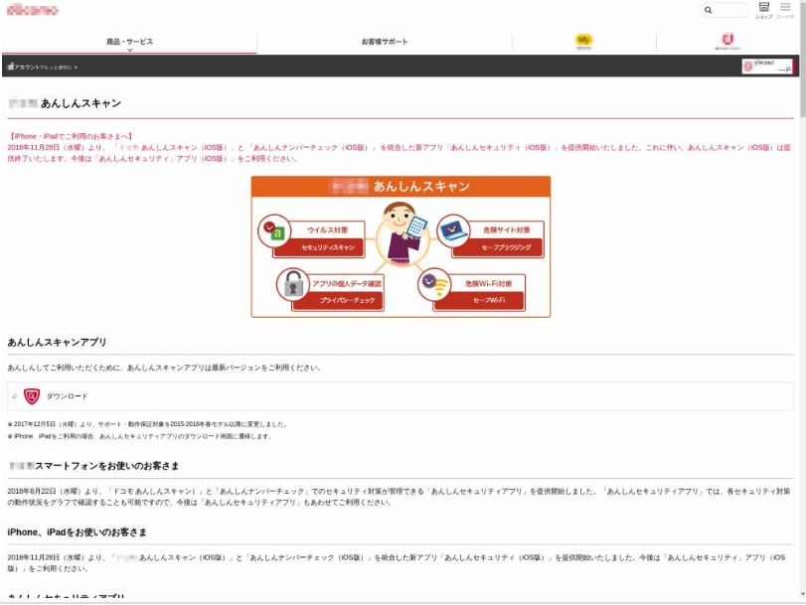Open the dPOINT balance box
Screen dimensions: 806x605
point(769,67)
